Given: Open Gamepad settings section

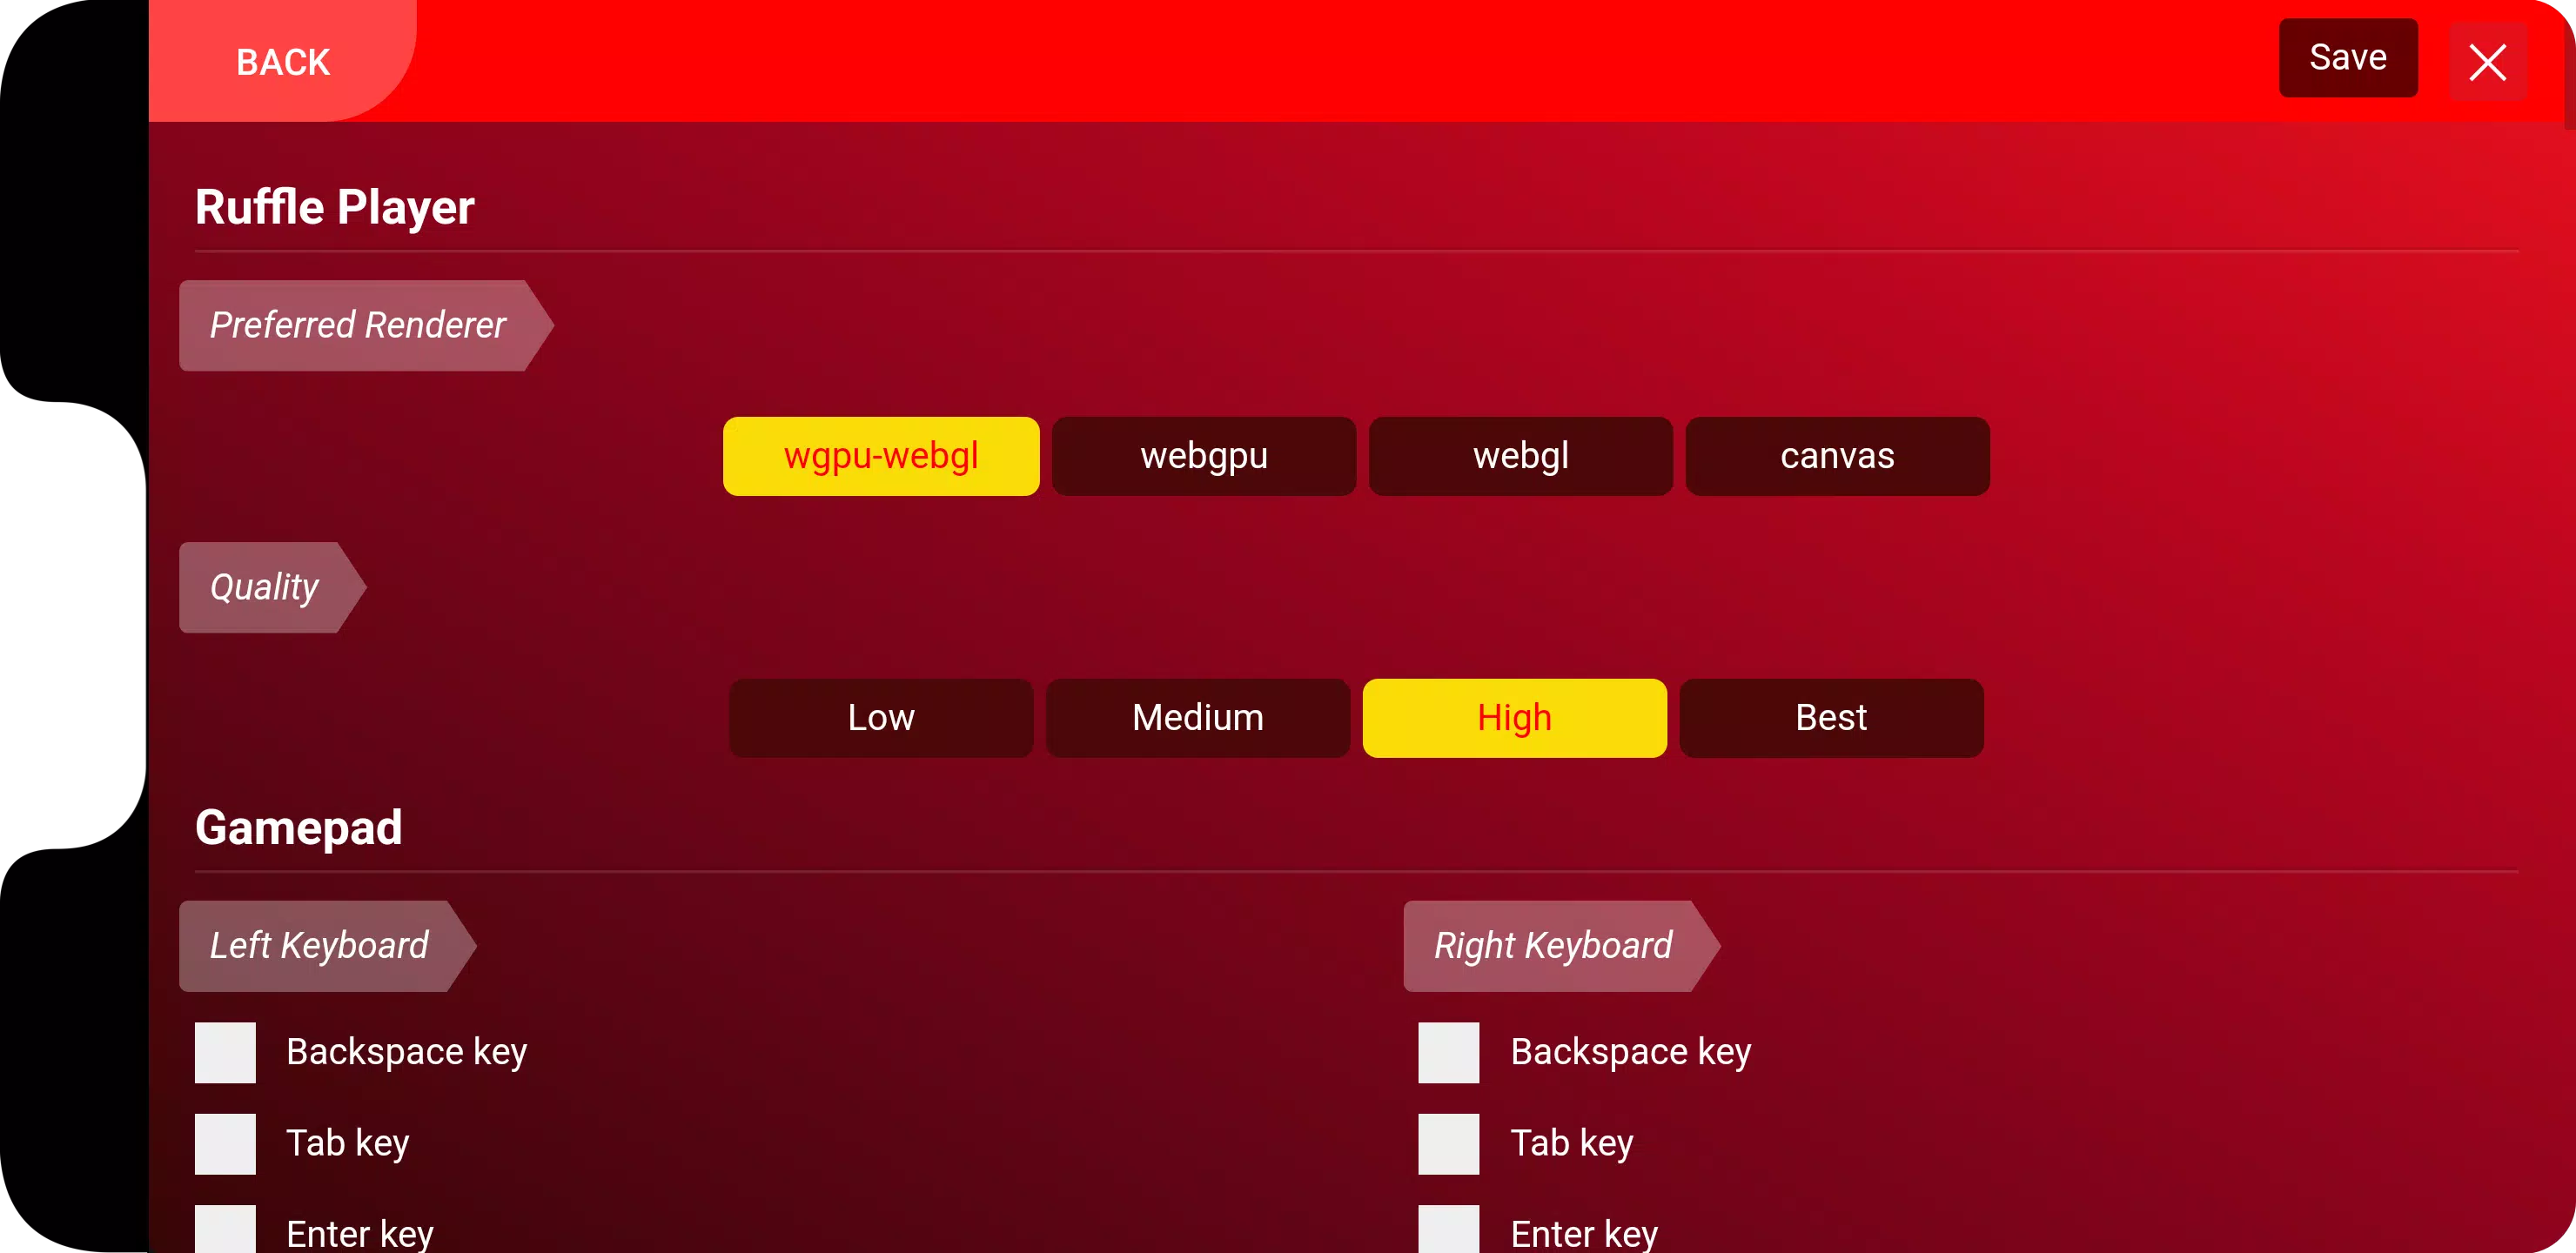Looking at the screenshot, I should click(x=300, y=828).
